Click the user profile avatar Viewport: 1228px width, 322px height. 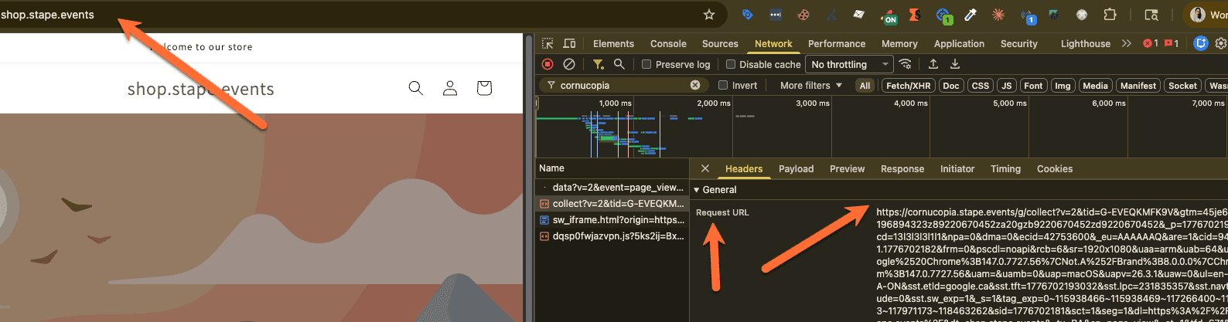pos(1198,15)
